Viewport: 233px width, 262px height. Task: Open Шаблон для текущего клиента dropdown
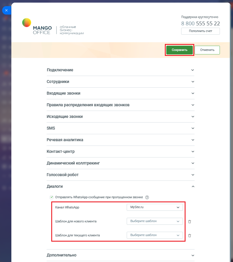coord(155,235)
